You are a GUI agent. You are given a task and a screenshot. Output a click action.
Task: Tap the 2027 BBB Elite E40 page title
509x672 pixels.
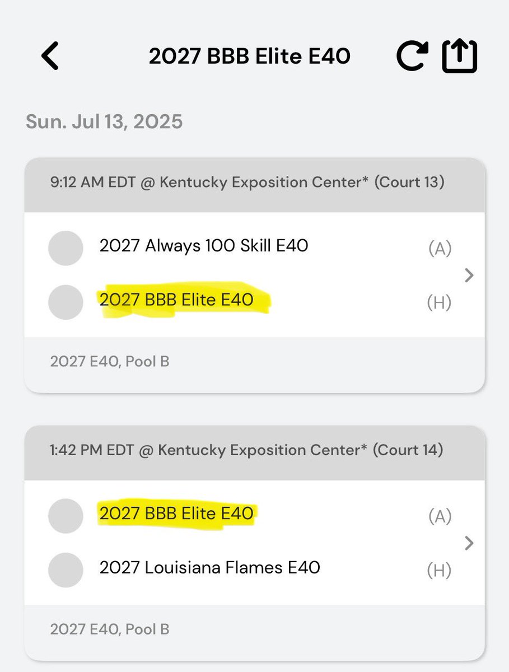(250, 56)
